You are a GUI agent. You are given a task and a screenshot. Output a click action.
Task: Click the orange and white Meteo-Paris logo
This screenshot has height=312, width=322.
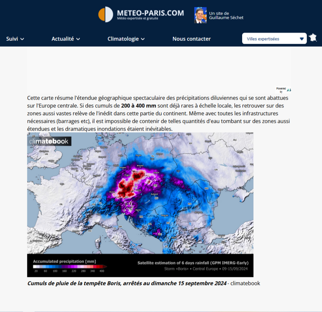pyautogui.click(x=106, y=15)
